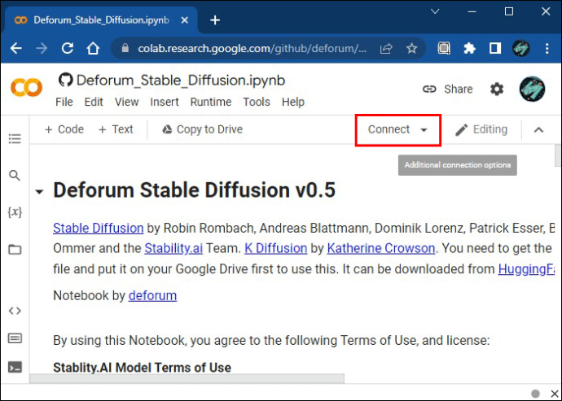Click Copy to Drive
The height and width of the screenshot is (401, 562).
[x=202, y=129]
